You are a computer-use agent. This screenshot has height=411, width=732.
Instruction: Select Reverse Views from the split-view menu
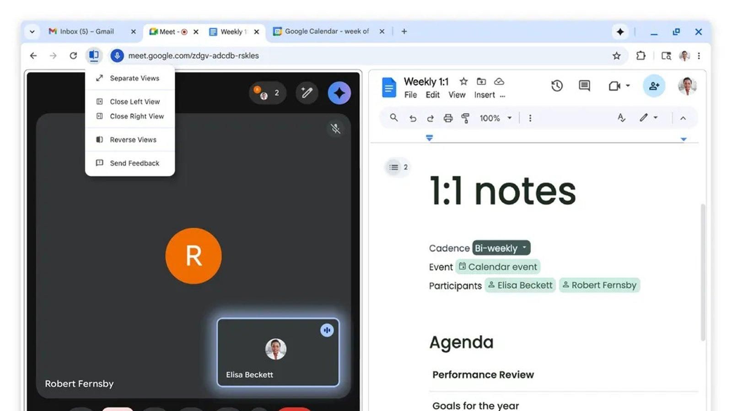[x=133, y=139]
